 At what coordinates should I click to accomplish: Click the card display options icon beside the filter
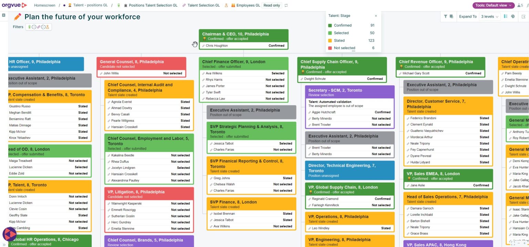click(452, 16)
